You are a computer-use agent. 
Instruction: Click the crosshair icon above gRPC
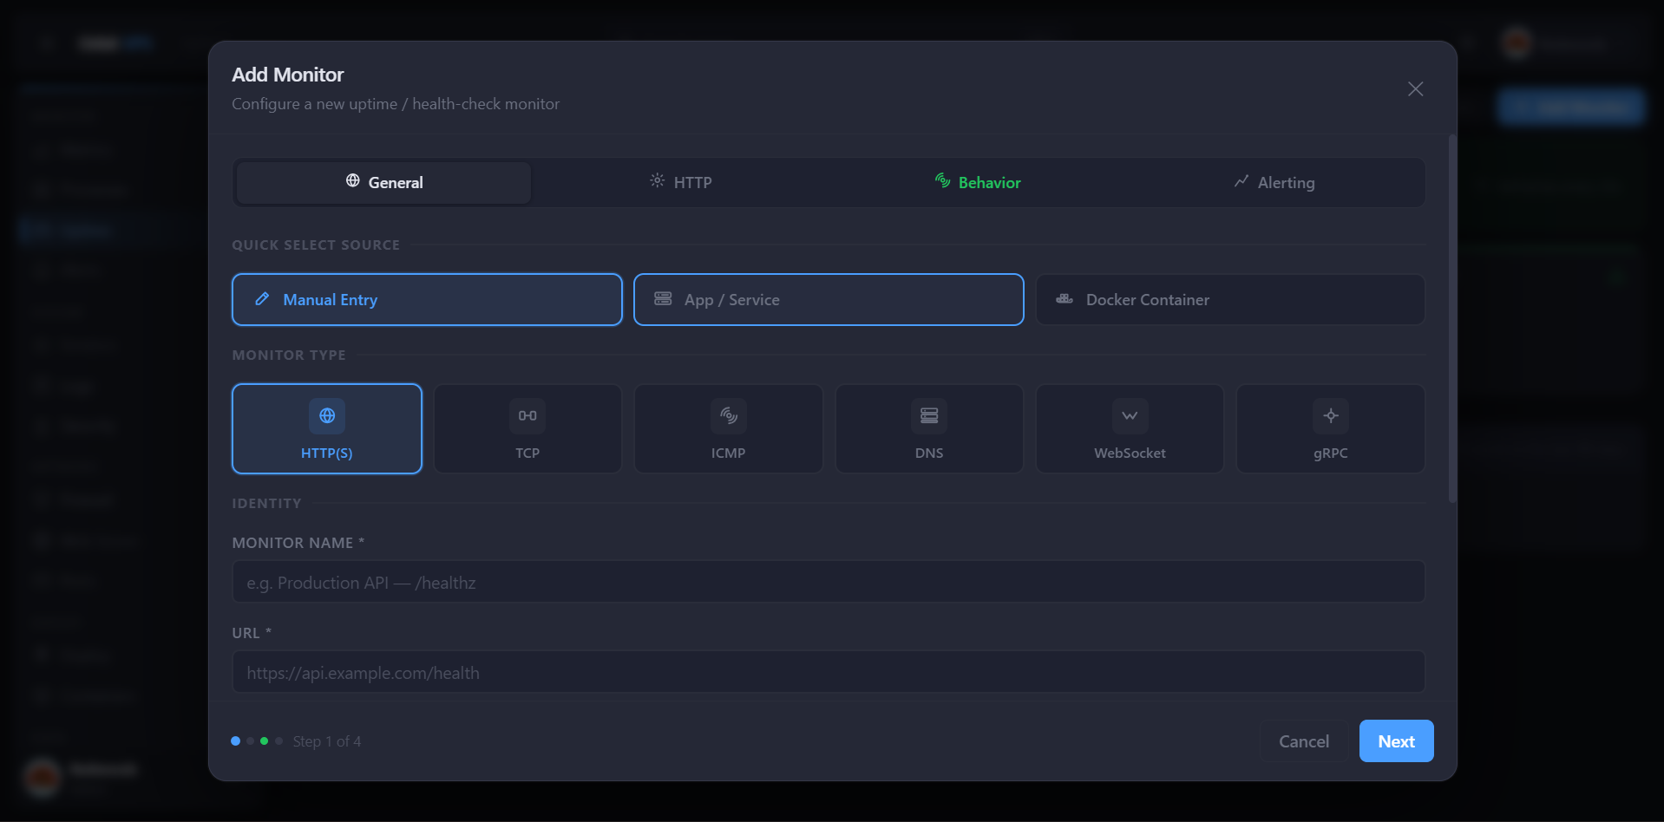click(x=1331, y=415)
